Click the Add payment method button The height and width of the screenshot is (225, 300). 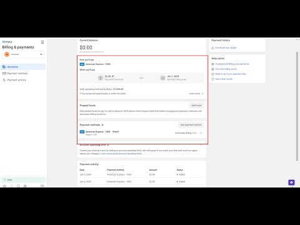[191, 125]
